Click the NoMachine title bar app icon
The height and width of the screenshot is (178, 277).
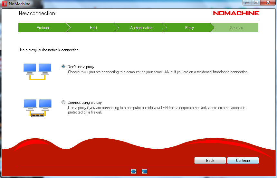click(x=5, y=4)
